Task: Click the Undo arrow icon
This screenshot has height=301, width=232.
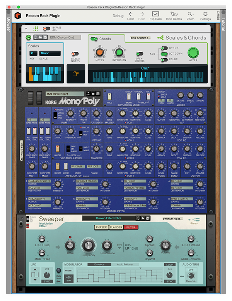Action: tap(131, 14)
